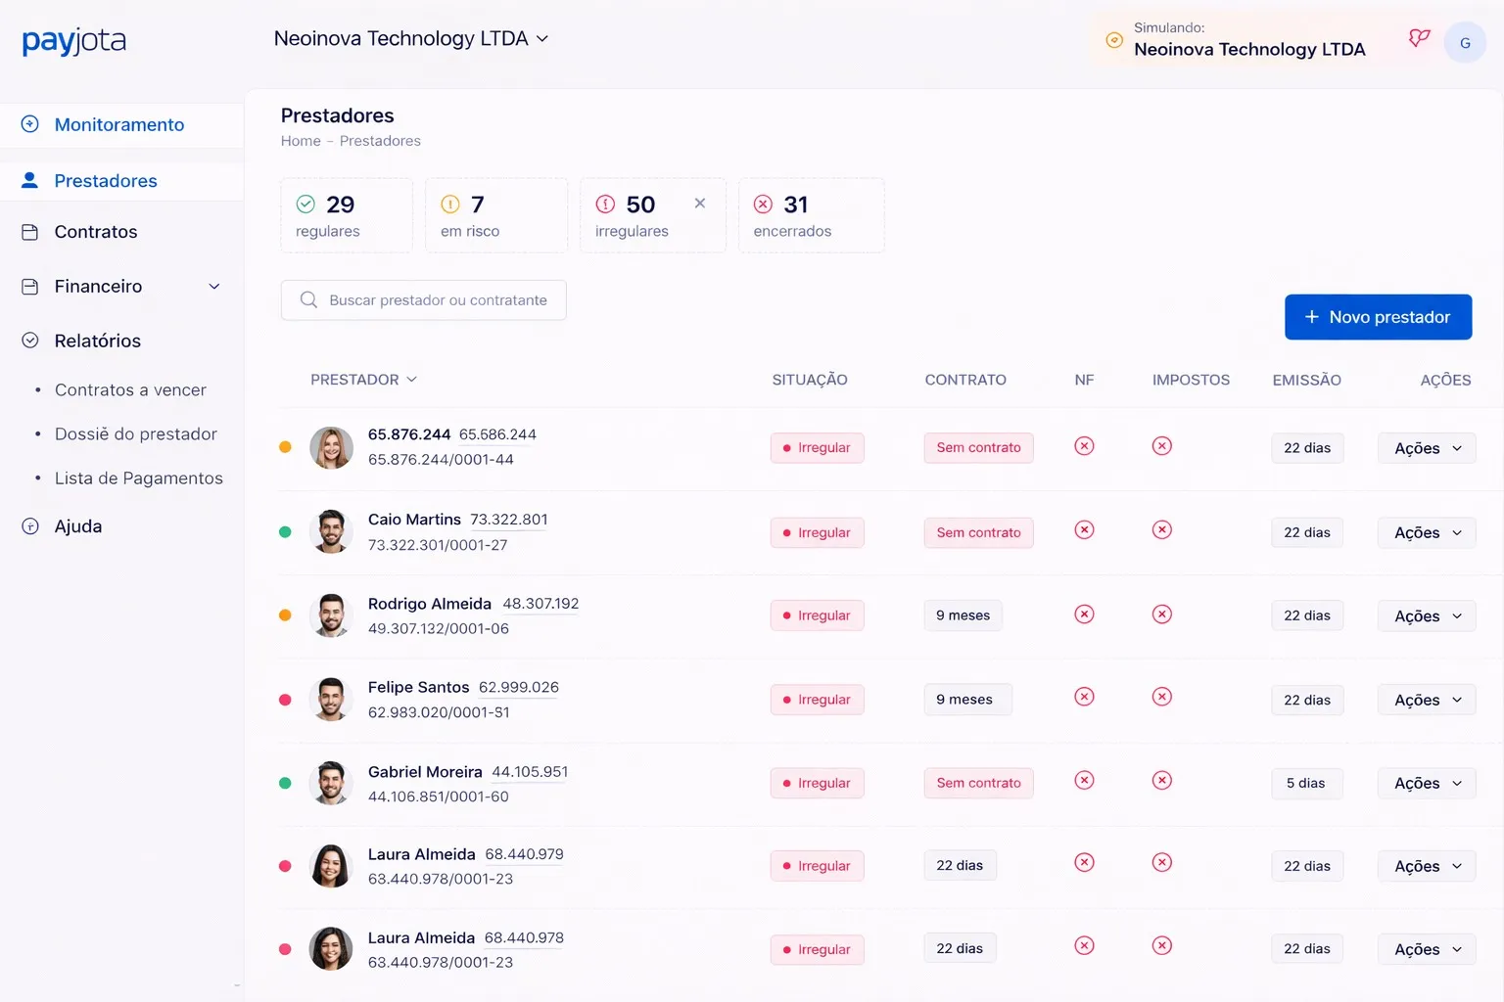Screen dimensions: 1504x1002
Task: Click the SITUAÇÃO column header
Action: point(810,380)
